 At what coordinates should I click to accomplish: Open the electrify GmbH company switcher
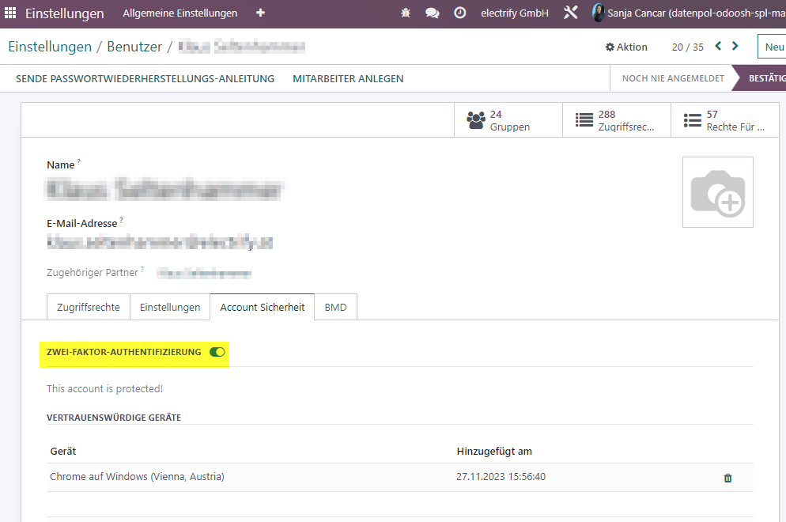pos(515,13)
